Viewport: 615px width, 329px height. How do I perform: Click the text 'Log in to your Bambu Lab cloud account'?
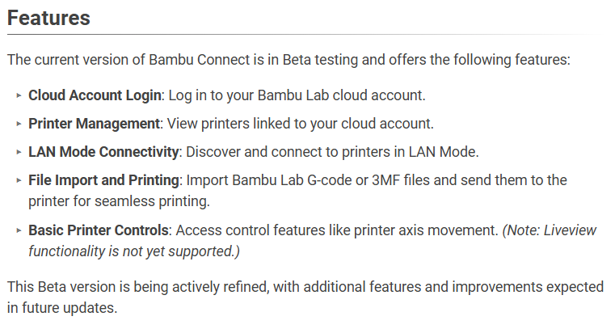click(x=297, y=95)
